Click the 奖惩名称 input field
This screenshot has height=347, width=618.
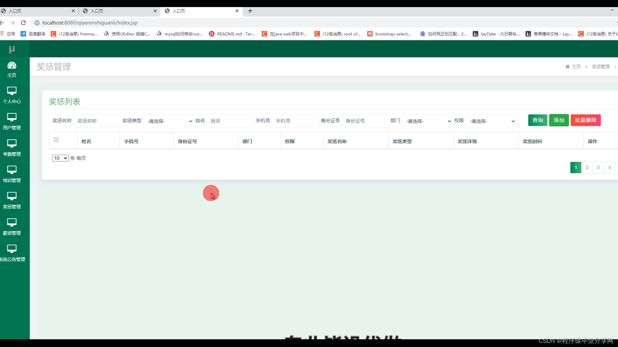pyautogui.click(x=97, y=121)
